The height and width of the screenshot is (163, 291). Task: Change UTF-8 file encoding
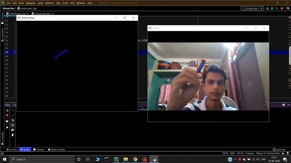[240, 153]
